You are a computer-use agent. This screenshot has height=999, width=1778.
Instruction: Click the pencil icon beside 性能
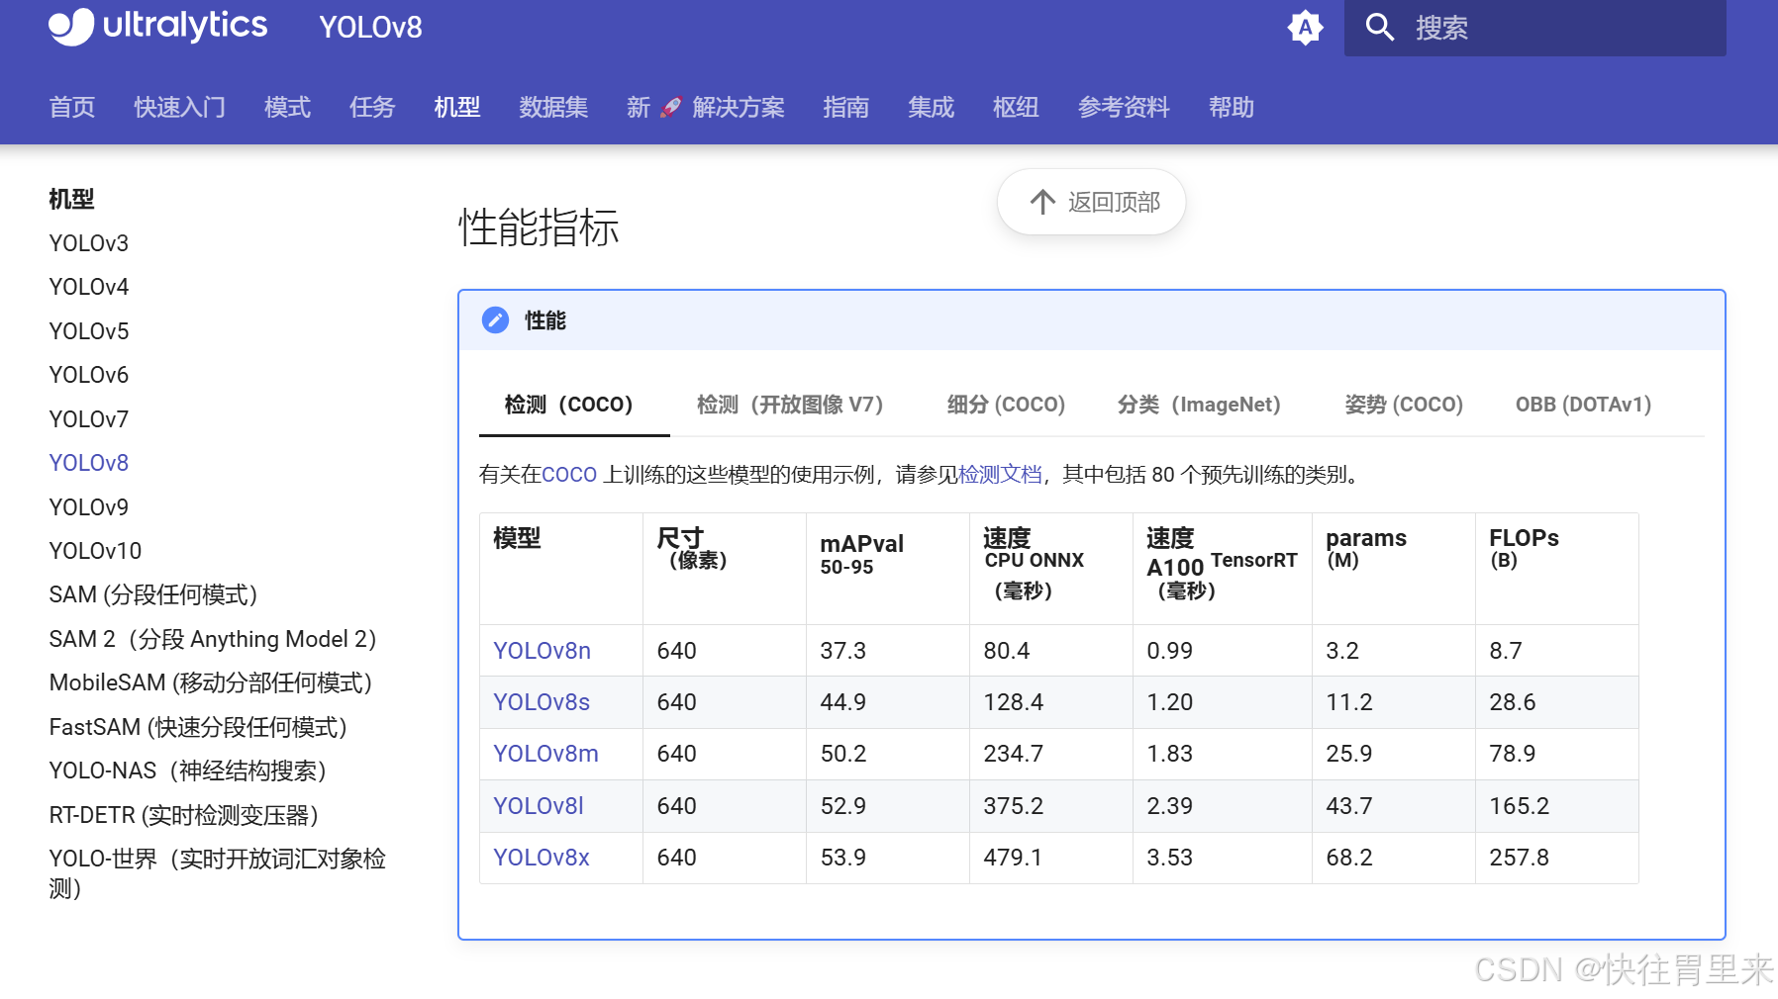pos(495,319)
